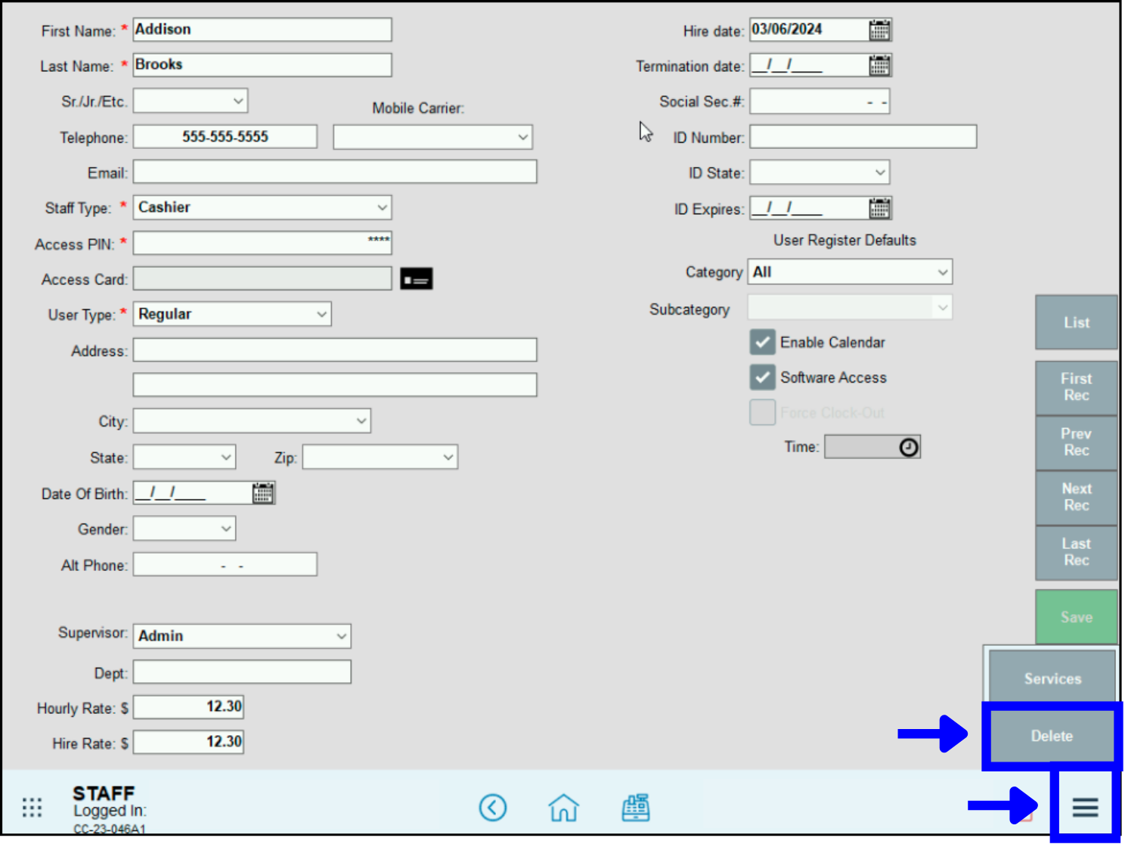The height and width of the screenshot is (844, 1125).
Task: Expand the Category dropdown set to All
Action: [850, 272]
